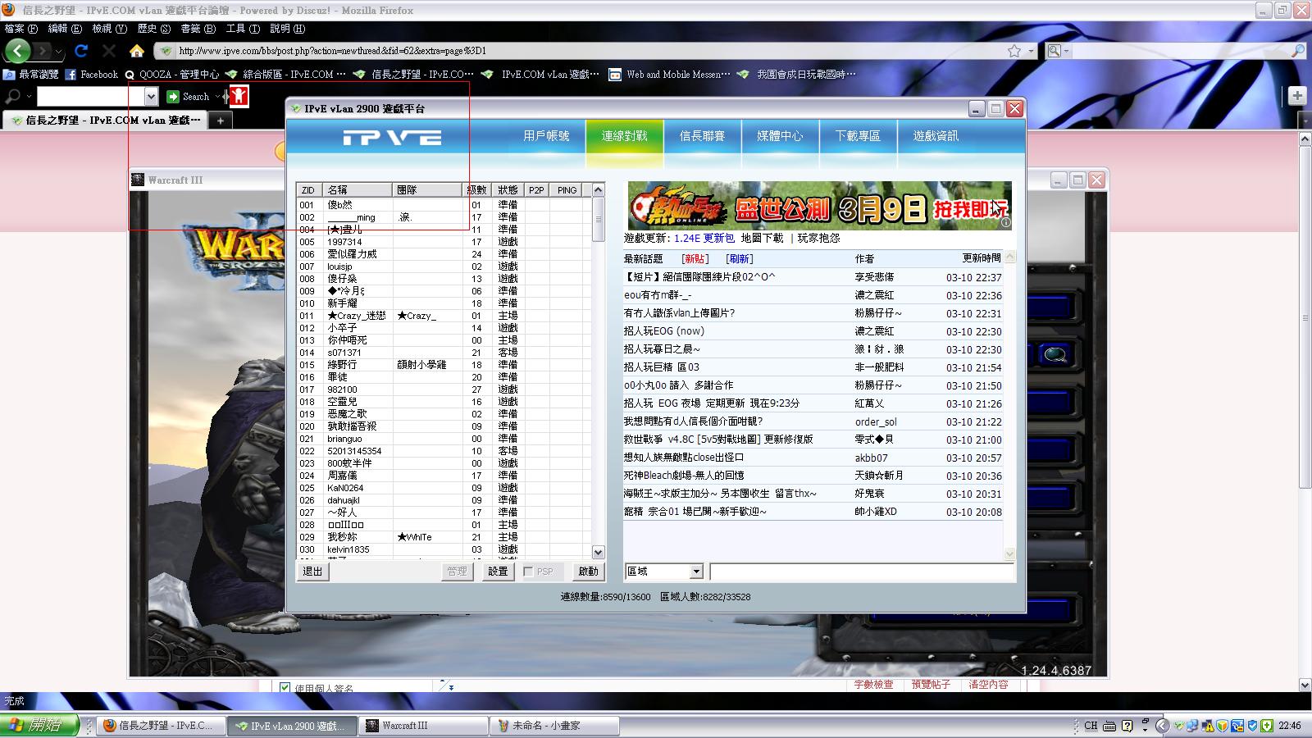Switch to the 連線對戰 tab
Image resolution: width=1312 pixels, height=738 pixels.
(624, 136)
